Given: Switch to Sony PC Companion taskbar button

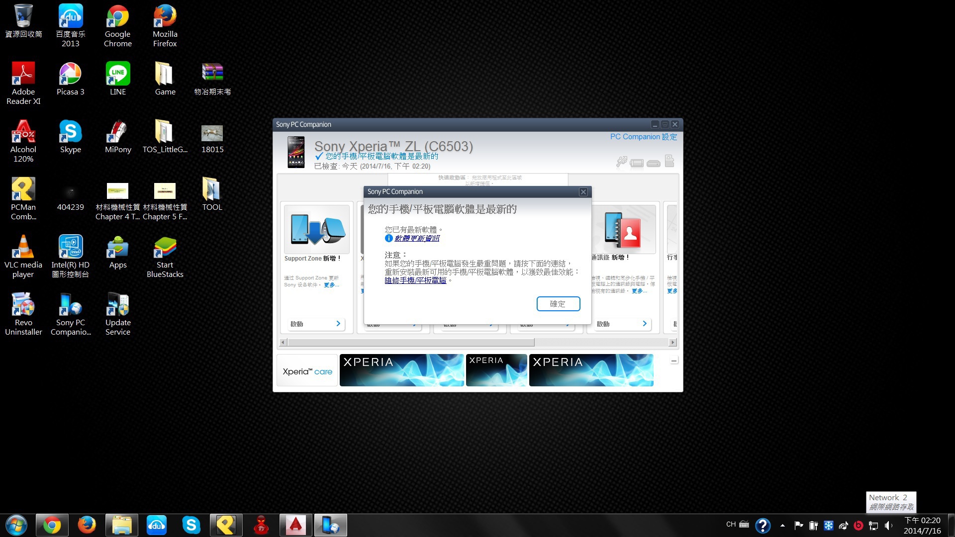Looking at the screenshot, I should tap(330, 525).
